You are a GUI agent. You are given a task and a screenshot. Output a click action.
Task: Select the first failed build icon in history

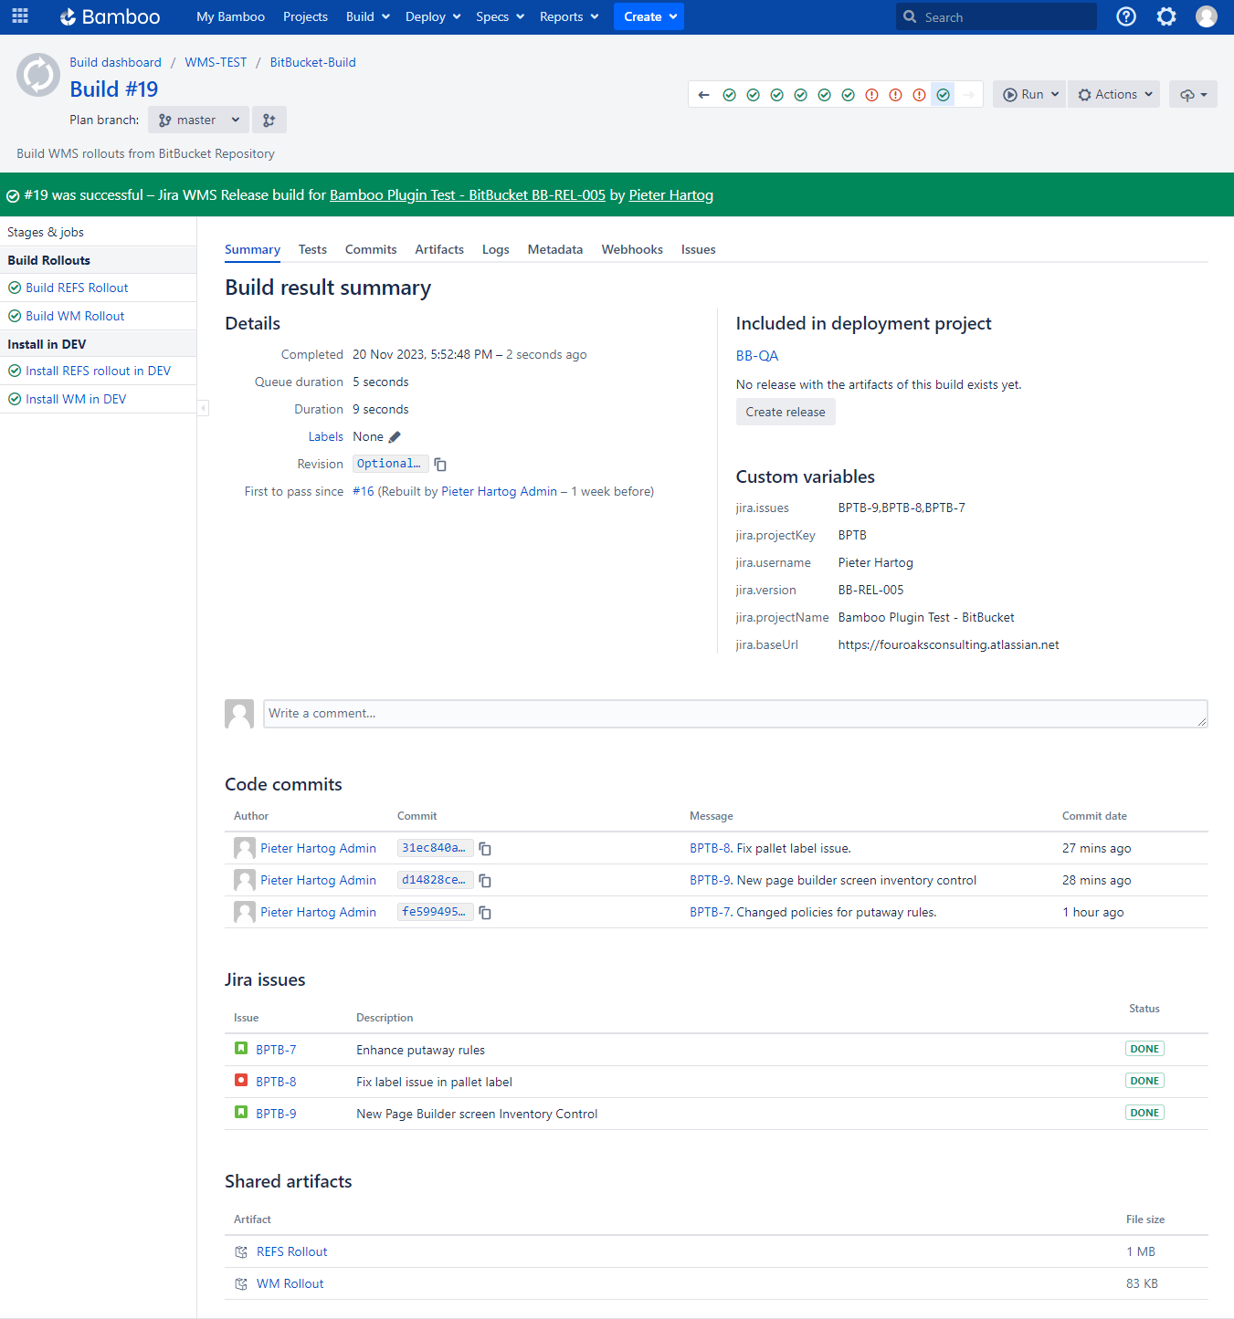point(871,95)
